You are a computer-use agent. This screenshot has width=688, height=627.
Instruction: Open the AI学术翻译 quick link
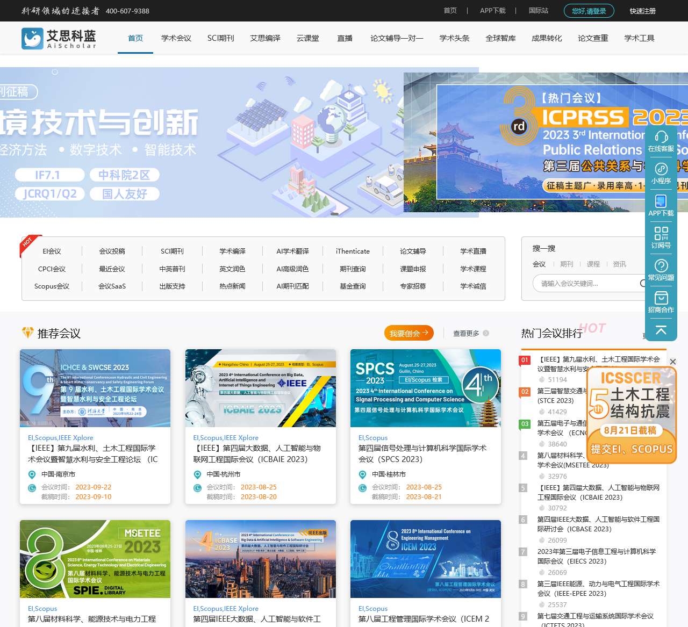(292, 251)
